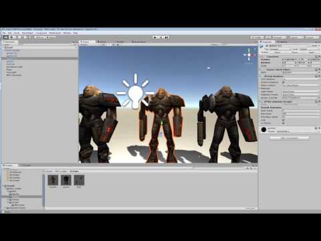This screenshot has height=241, width=321.
Task: Select Plane in Hierarchy
Action: [9, 70]
